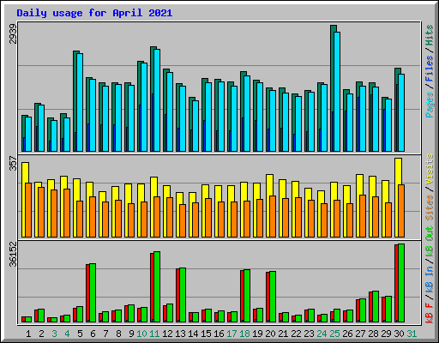
Task: Click day 28 on the x-axis
Action: 373,334
